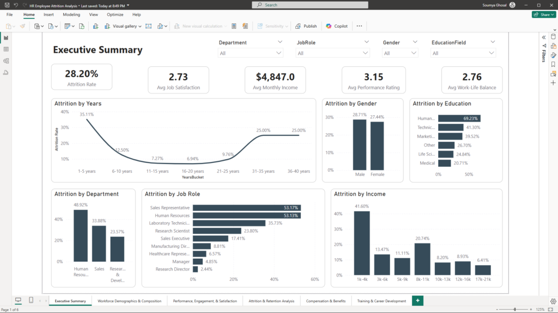Switch to Table view in left sidebar
The image size is (558, 313).
point(6,49)
